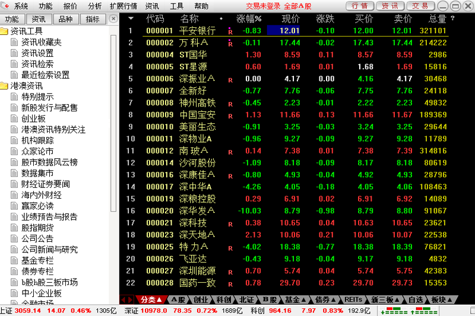
Task: Click the 上证 3059.14 index in the status bar
Action: click(20, 311)
